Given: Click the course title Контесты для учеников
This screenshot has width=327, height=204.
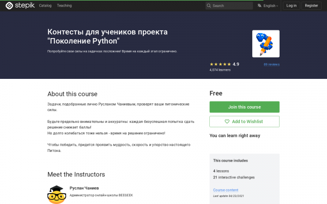Looking at the screenshot, I should point(107,36).
